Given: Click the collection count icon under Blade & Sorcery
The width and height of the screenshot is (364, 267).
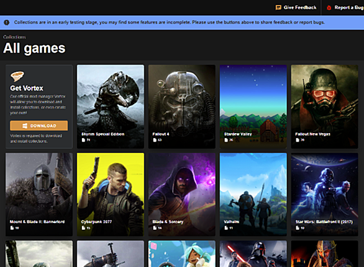Looking at the screenshot, I should tap(155, 228).
